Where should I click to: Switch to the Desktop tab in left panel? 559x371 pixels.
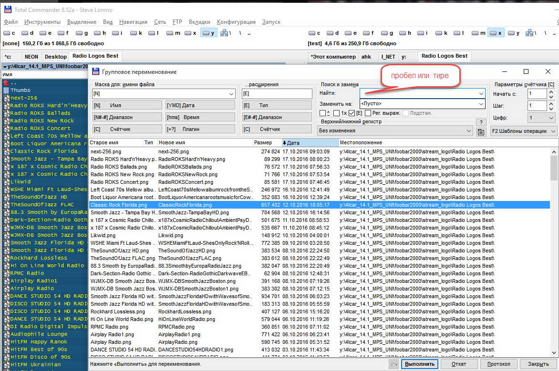(56, 57)
